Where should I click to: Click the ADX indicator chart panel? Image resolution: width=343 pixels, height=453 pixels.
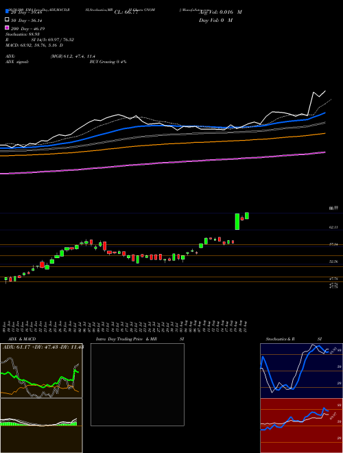coord(41,371)
